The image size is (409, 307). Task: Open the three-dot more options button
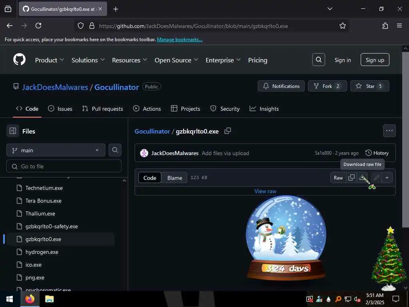[x=389, y=131]
